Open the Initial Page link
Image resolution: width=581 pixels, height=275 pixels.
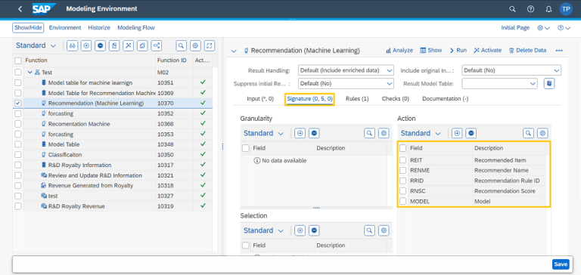(515, 28)
